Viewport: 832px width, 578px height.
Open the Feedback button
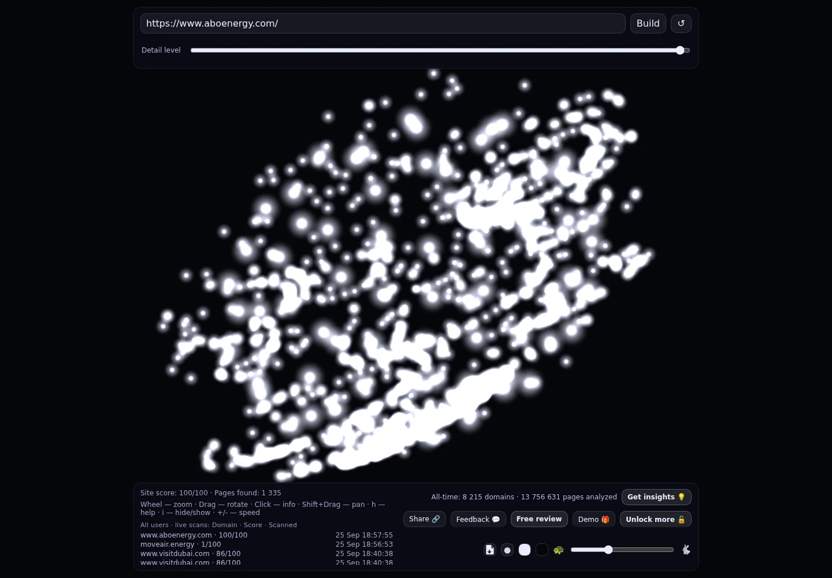(478, 519)
